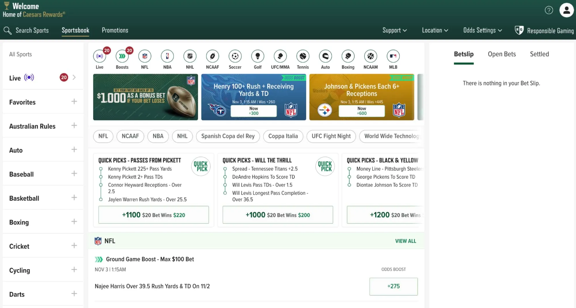Expand the Basketball sidebar category
Viewport: 576px width, 308px height.
coord(74,198)
